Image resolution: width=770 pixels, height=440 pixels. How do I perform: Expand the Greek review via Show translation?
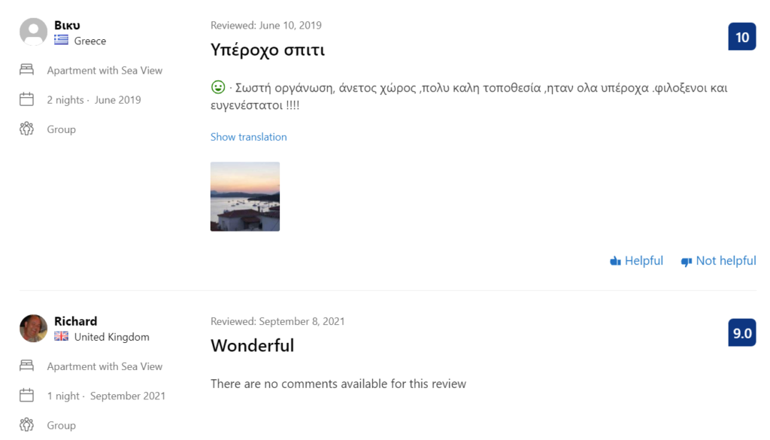[248, 137]
